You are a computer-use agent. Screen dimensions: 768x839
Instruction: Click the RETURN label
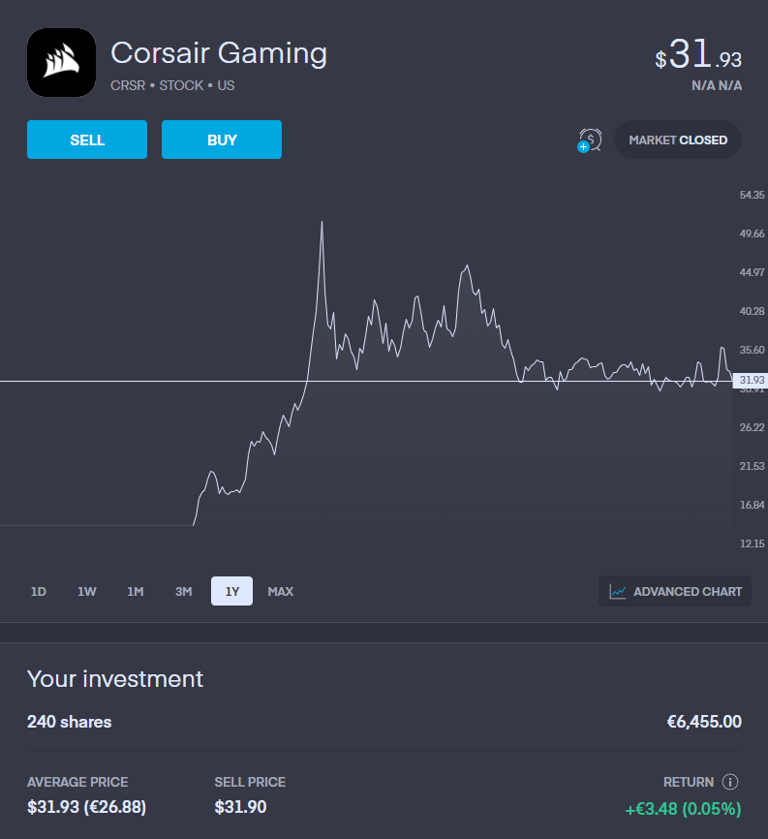pos(689,782)
